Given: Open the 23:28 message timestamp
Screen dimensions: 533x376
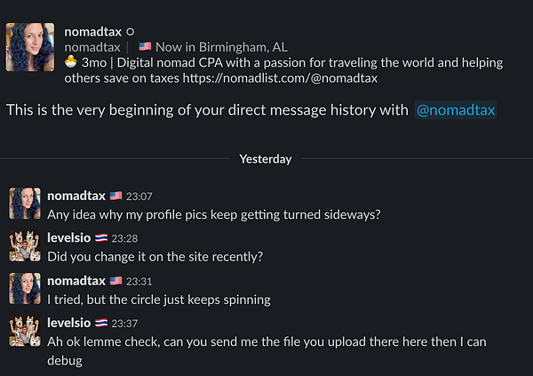Looking at the screenshot, I should [x=125, y=238].
